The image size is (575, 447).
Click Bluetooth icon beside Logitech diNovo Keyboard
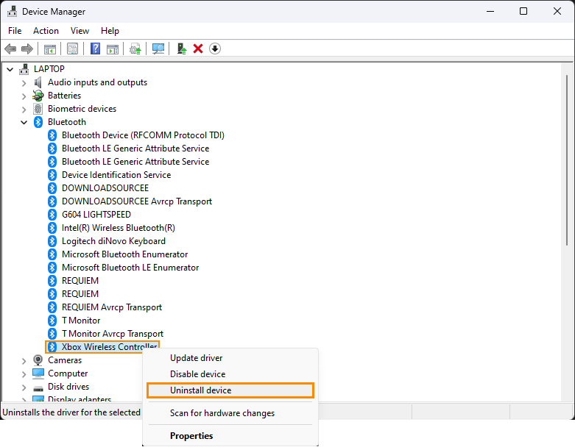click(x=52, y=241)
